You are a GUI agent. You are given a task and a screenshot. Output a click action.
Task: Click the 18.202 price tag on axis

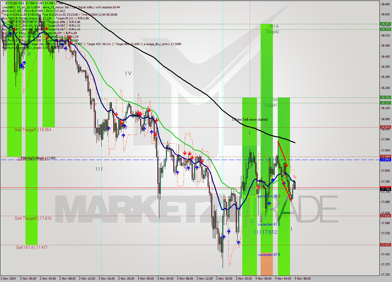click(385, 97)
